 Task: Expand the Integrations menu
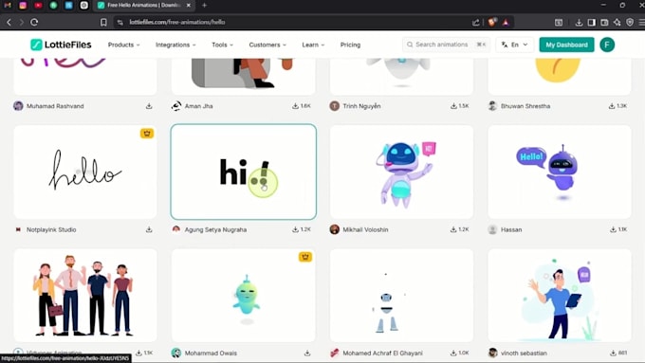[x=175, y=45]
